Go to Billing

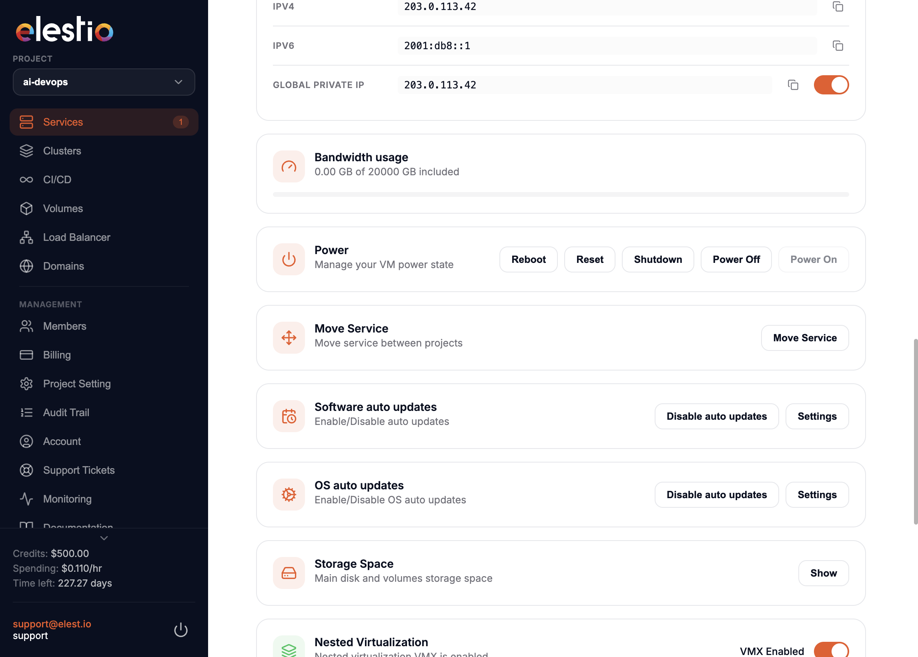[104, 355]
